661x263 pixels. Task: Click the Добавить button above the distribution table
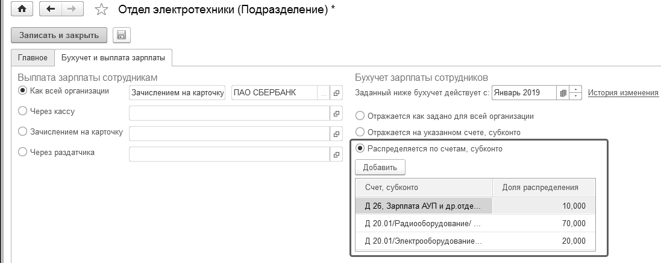coord(380,166)
